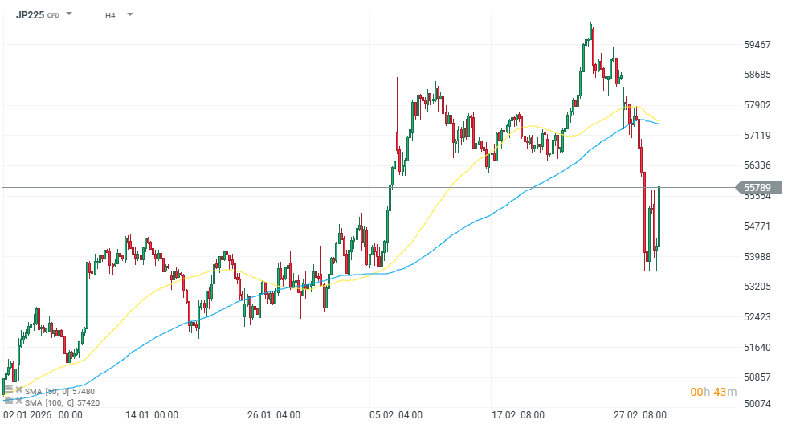Open the SMA 100 indicator settings icon
Viewport: 792px width, 428px height.
click(x=9, y=400)
